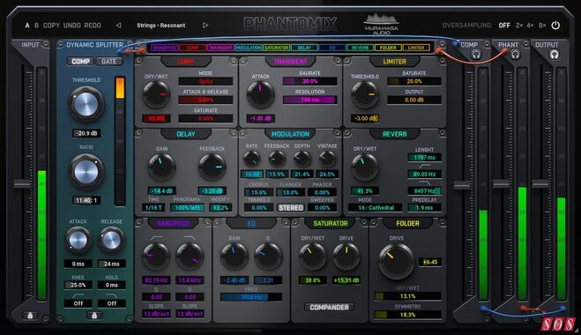581x335 pixels.
Task: Click the UNDO button
Action: 72,26
